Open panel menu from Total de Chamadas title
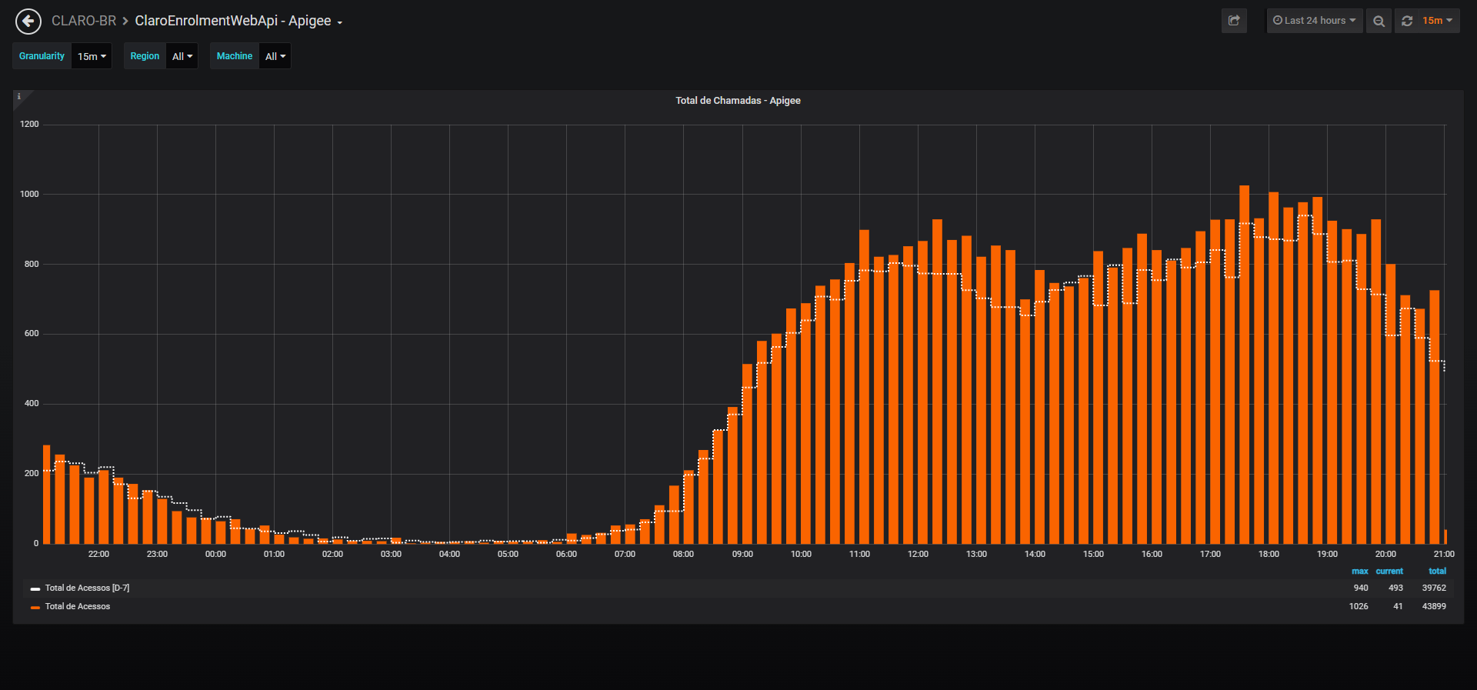 (x=738, y=101)
